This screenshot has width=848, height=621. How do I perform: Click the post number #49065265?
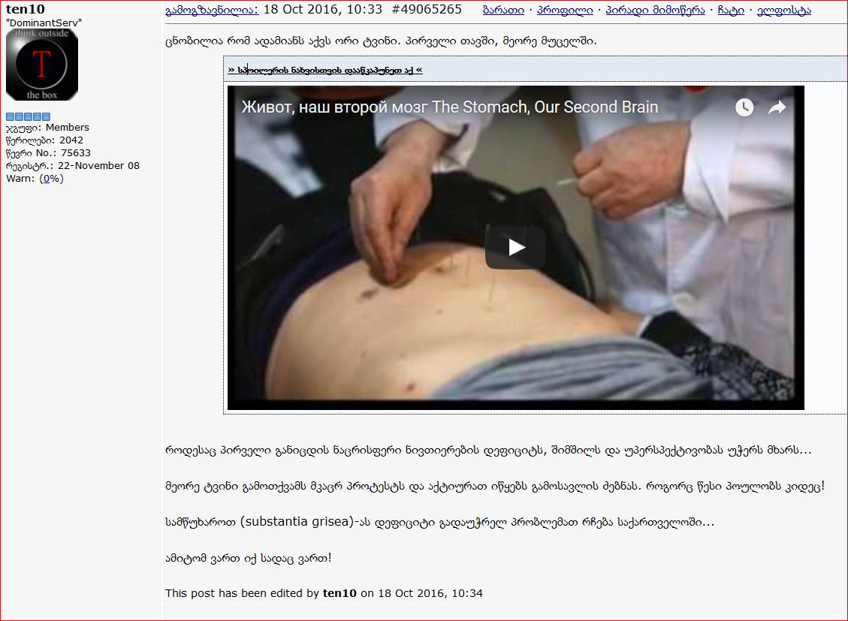[426, 9]
